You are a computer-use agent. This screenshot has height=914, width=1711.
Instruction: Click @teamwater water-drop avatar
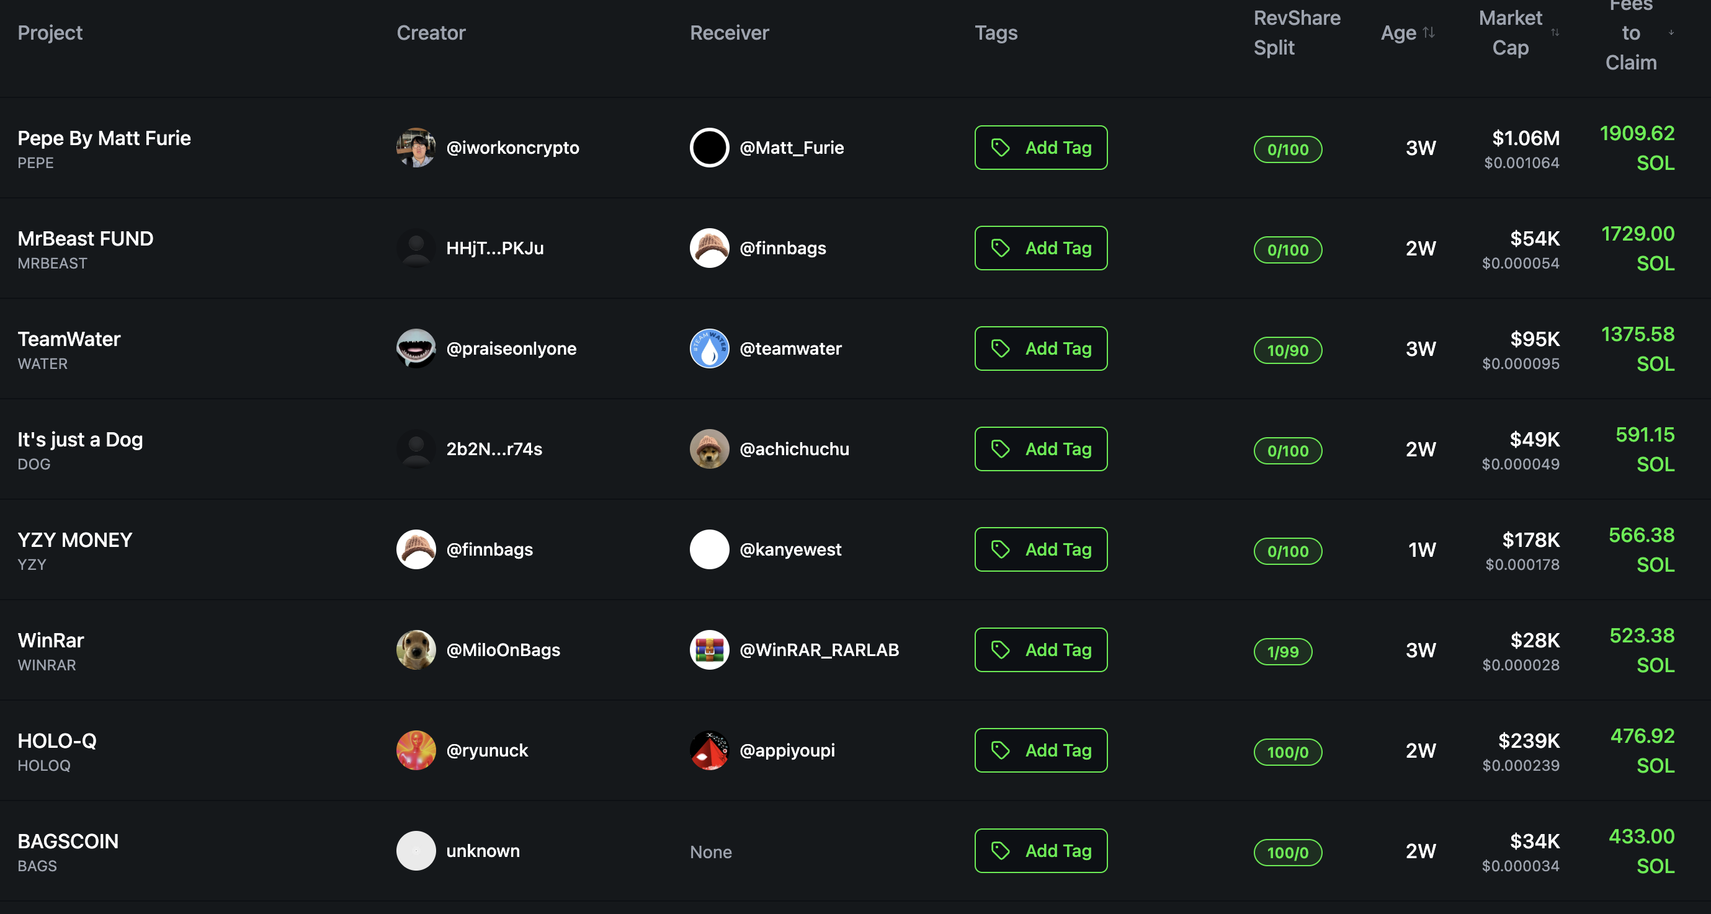tap(708, 348)
